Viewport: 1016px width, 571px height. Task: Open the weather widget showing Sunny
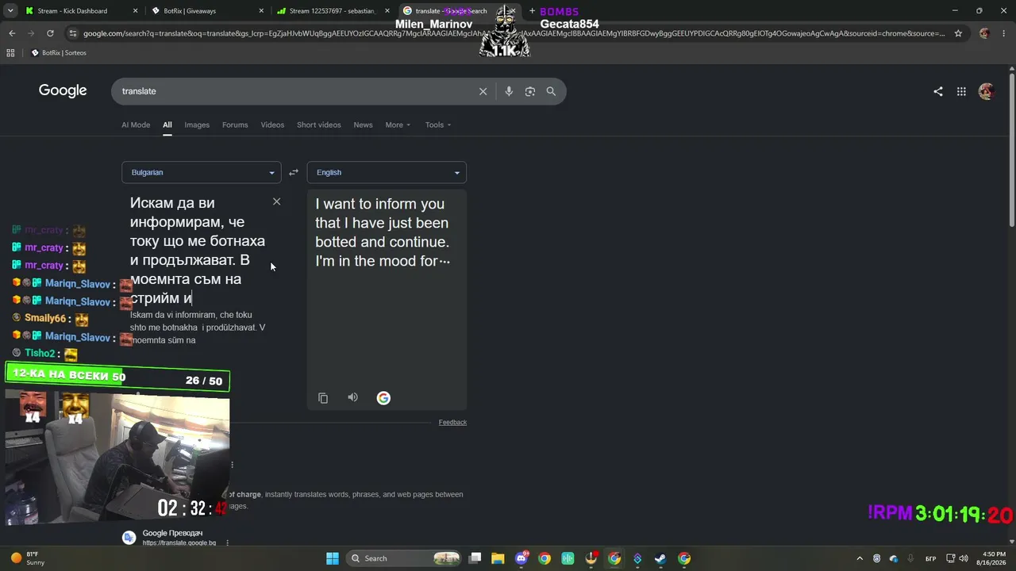27,558
